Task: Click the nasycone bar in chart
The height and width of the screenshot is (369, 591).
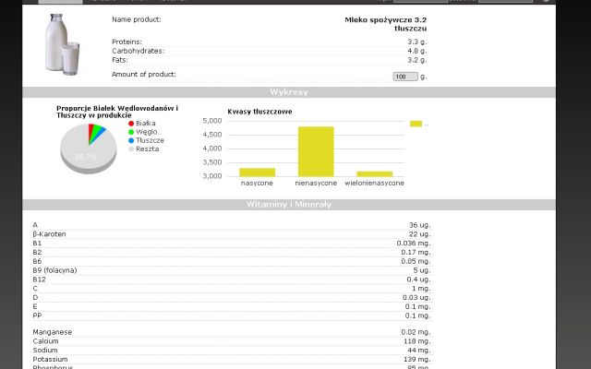Action: tap(257, 172)
